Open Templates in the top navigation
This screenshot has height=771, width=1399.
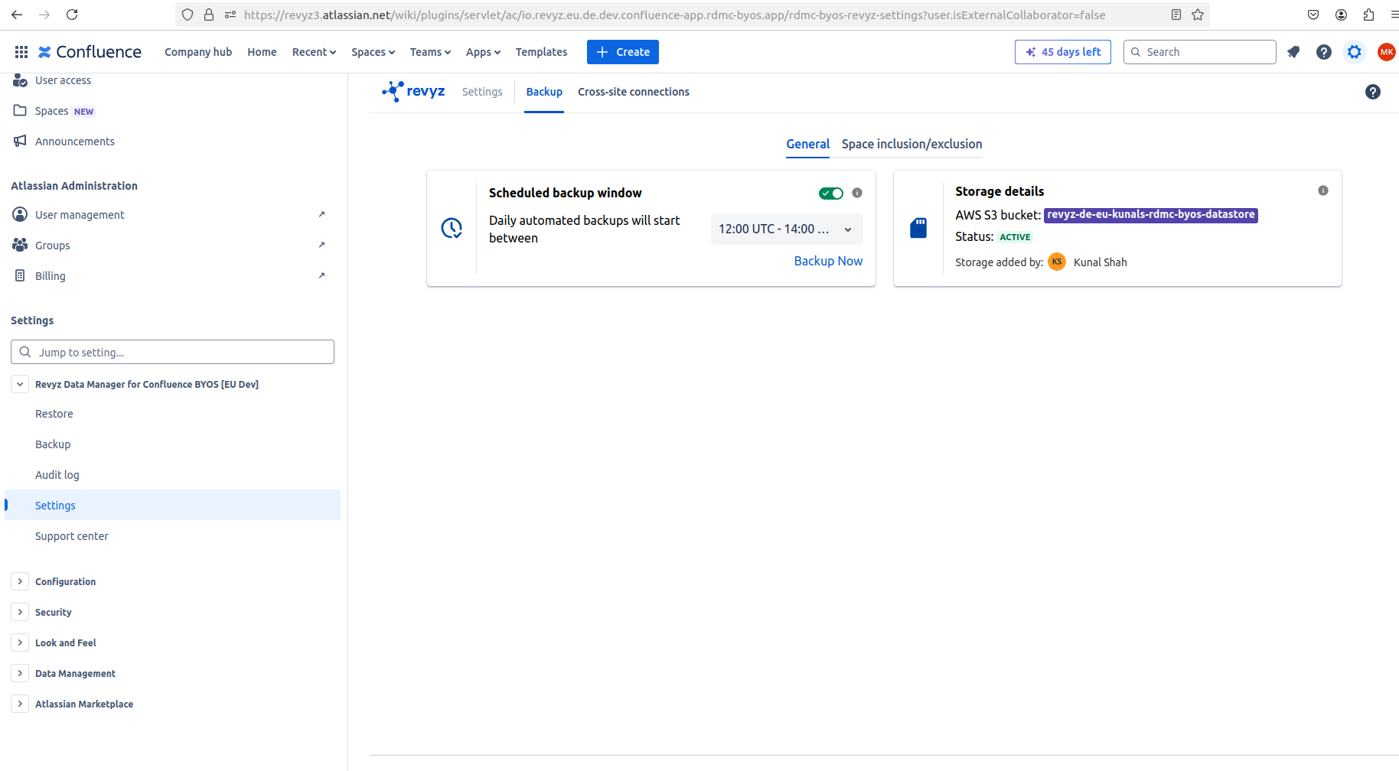point(541,52)
